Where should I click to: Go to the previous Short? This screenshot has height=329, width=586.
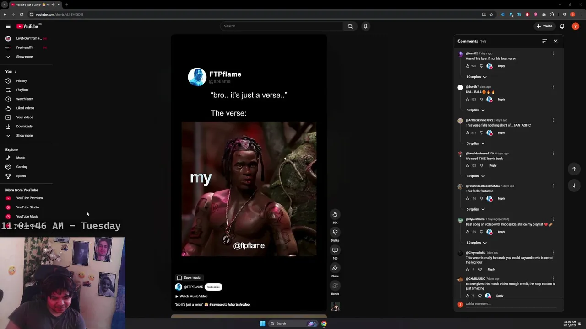[x=574, y=169]
